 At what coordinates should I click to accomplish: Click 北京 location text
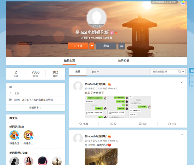17,93
